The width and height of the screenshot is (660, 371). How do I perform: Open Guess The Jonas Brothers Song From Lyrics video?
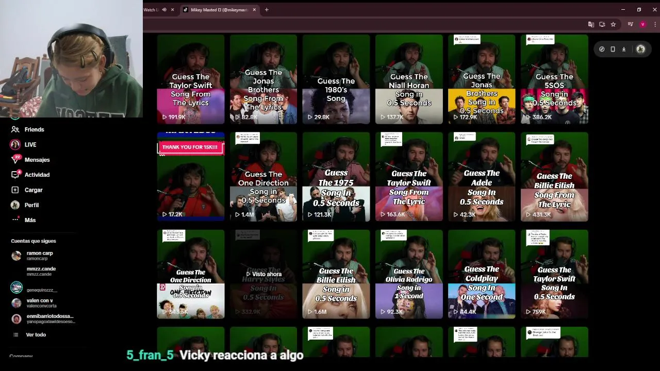coord(263,79)
